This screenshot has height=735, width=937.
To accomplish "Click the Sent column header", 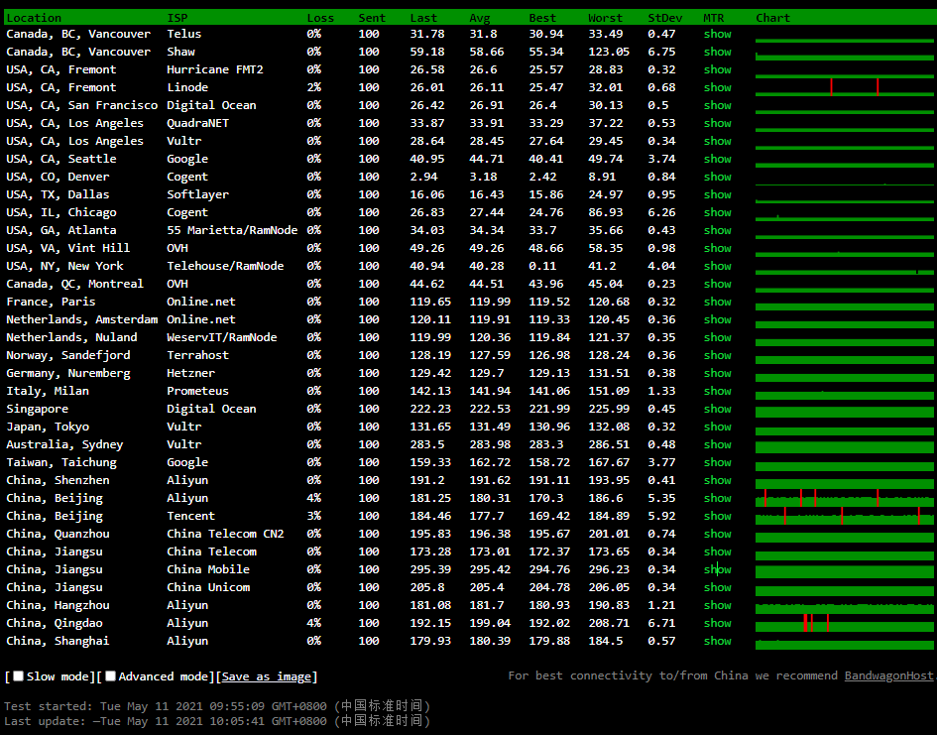I will (x=372, y=18).
